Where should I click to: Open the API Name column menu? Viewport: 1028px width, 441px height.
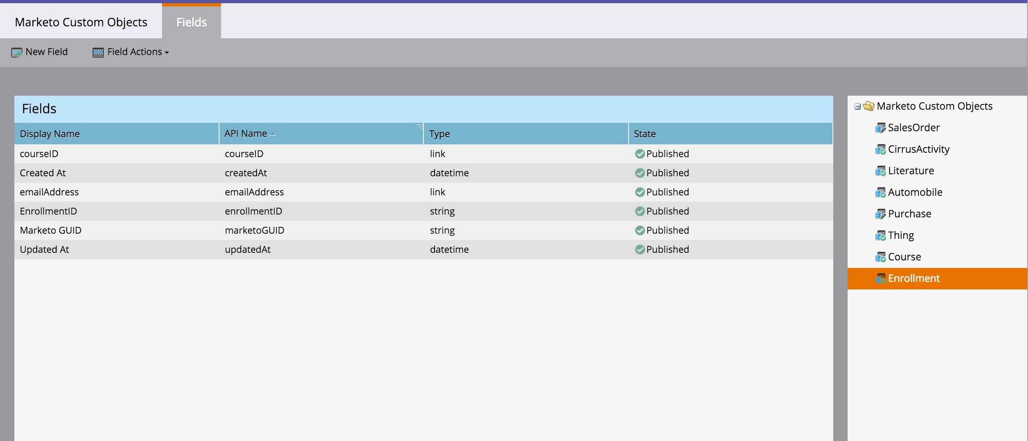(419, 126)
